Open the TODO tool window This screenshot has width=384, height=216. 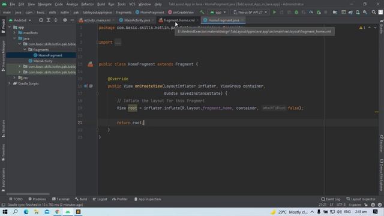pos(16,199)
